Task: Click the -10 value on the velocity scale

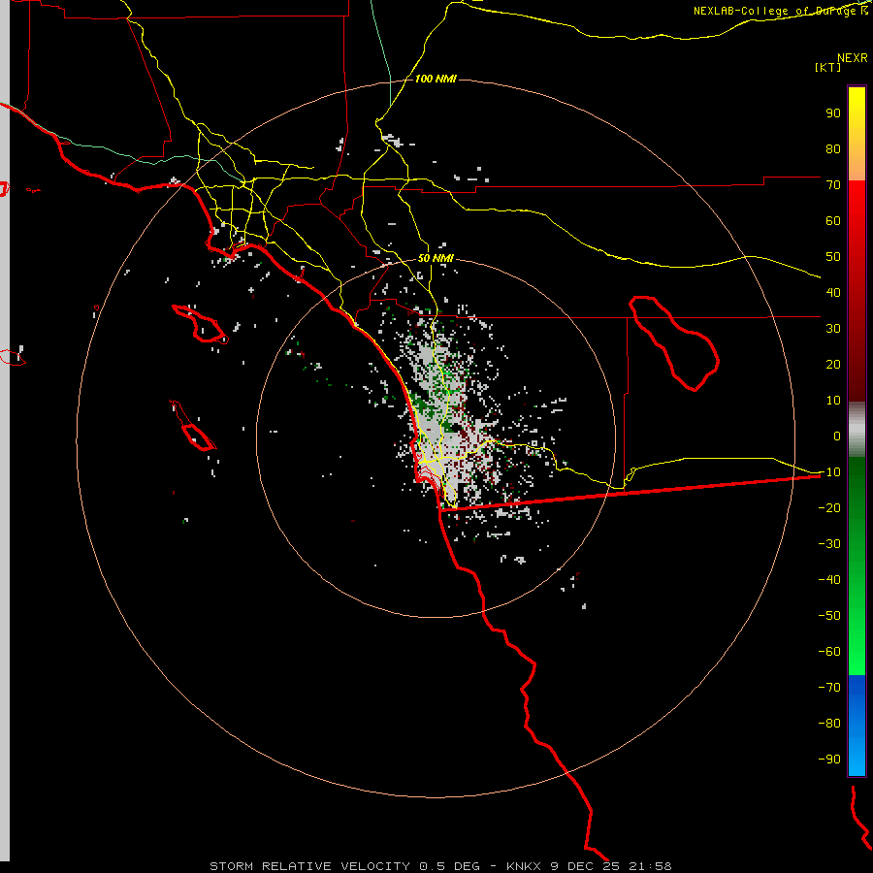Action: click(x=829, y=472)
